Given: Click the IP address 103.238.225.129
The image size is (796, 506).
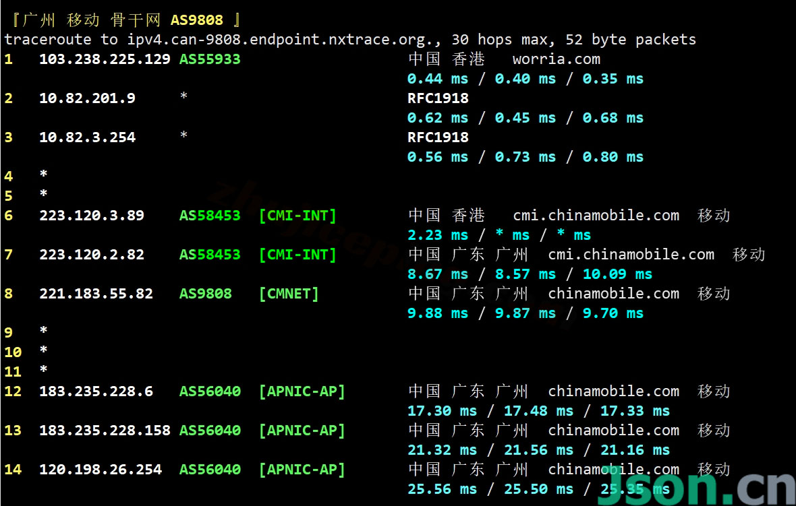Looking at the screenshot, I should coord(105,59).
